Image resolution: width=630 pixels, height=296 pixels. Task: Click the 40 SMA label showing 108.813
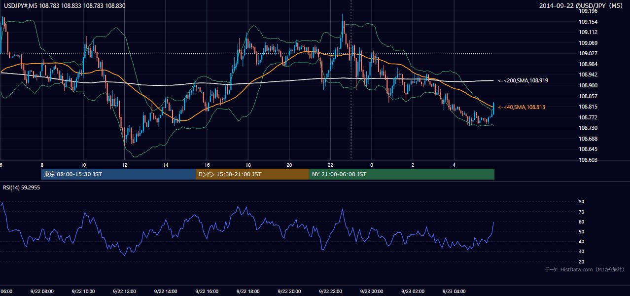tap(522, 107)
